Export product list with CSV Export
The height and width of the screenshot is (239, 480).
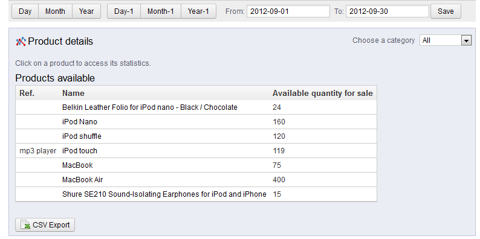[45, 225]
